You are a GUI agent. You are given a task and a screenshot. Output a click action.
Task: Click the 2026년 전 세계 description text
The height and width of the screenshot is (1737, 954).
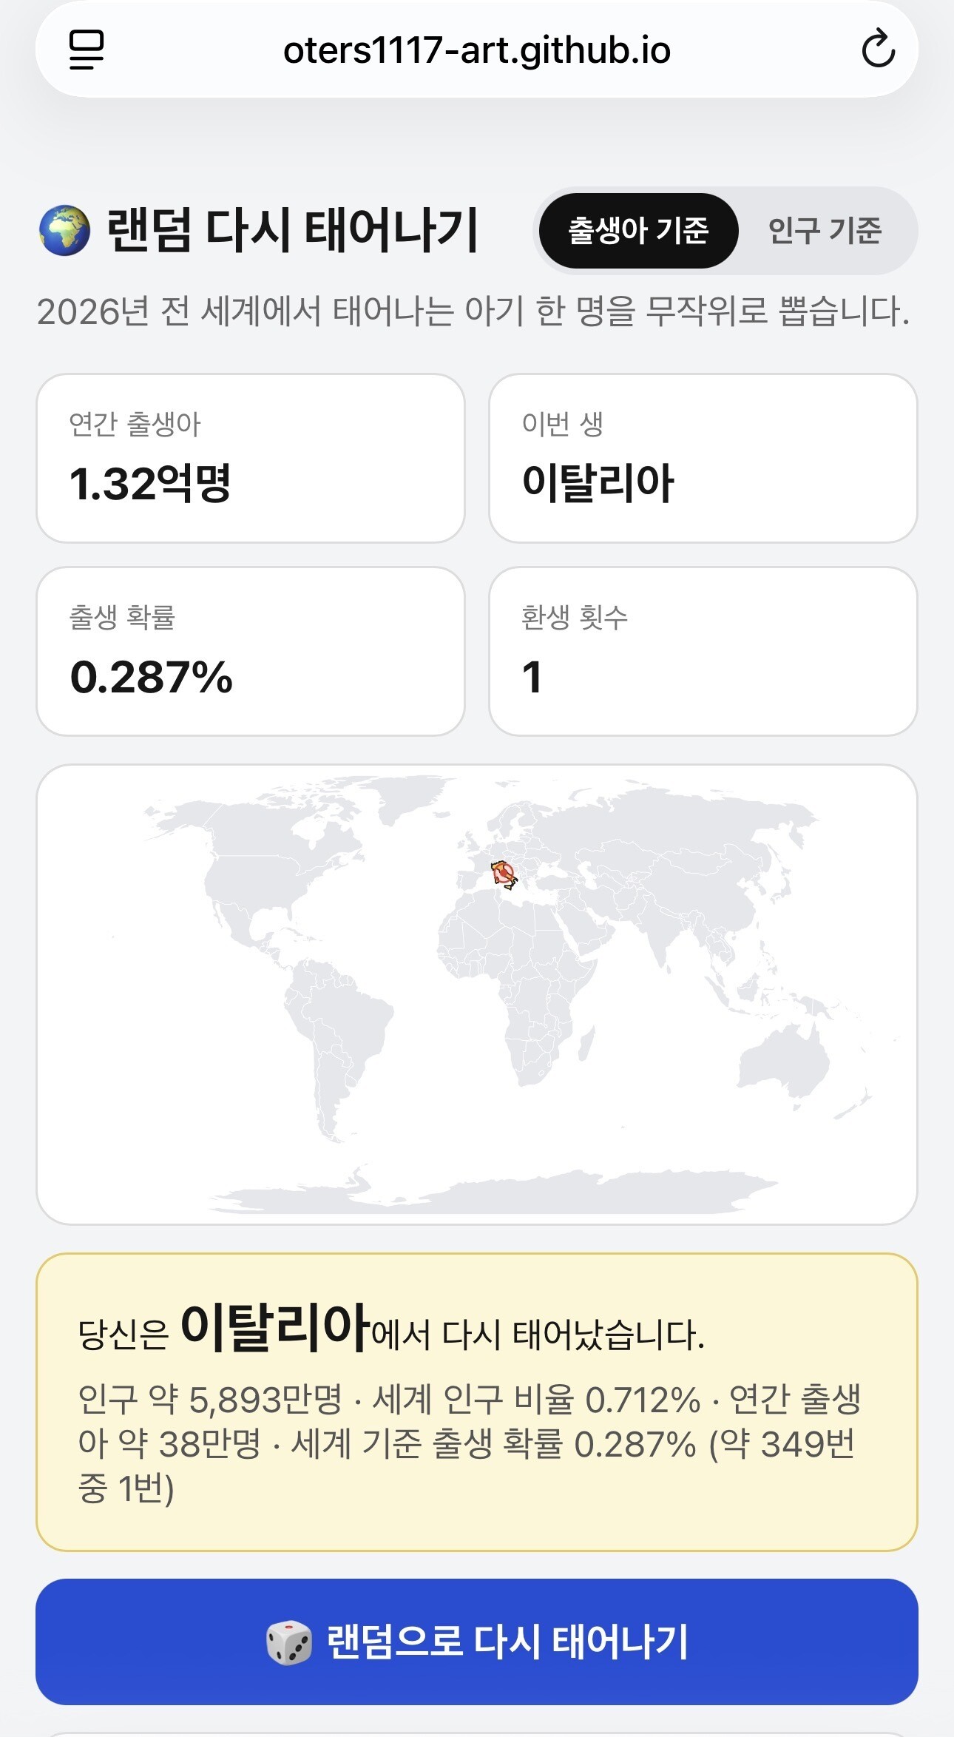point(473,311)
